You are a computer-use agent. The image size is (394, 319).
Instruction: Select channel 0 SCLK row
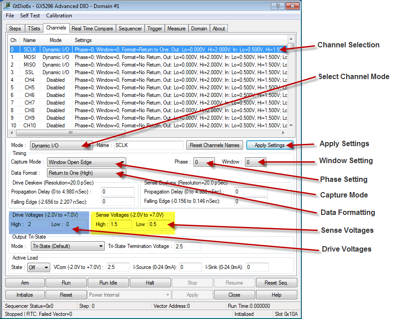(148, 50)
